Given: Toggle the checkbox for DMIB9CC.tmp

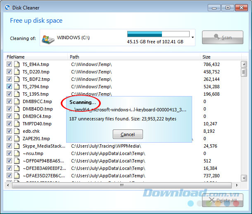Looking at the screenshot, I should [10, 101].
